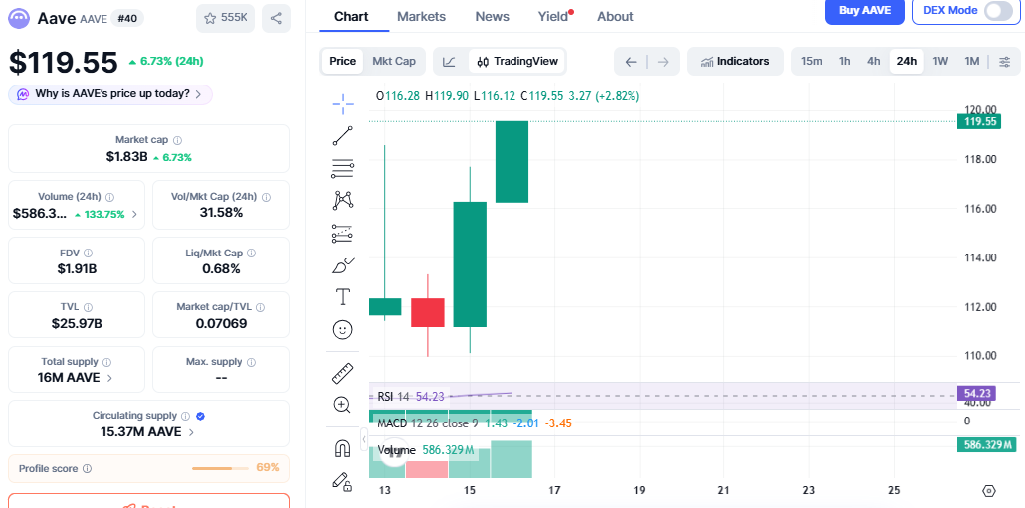Open the Indicators menu
The image size is (1025, 508).
(735, 62)
